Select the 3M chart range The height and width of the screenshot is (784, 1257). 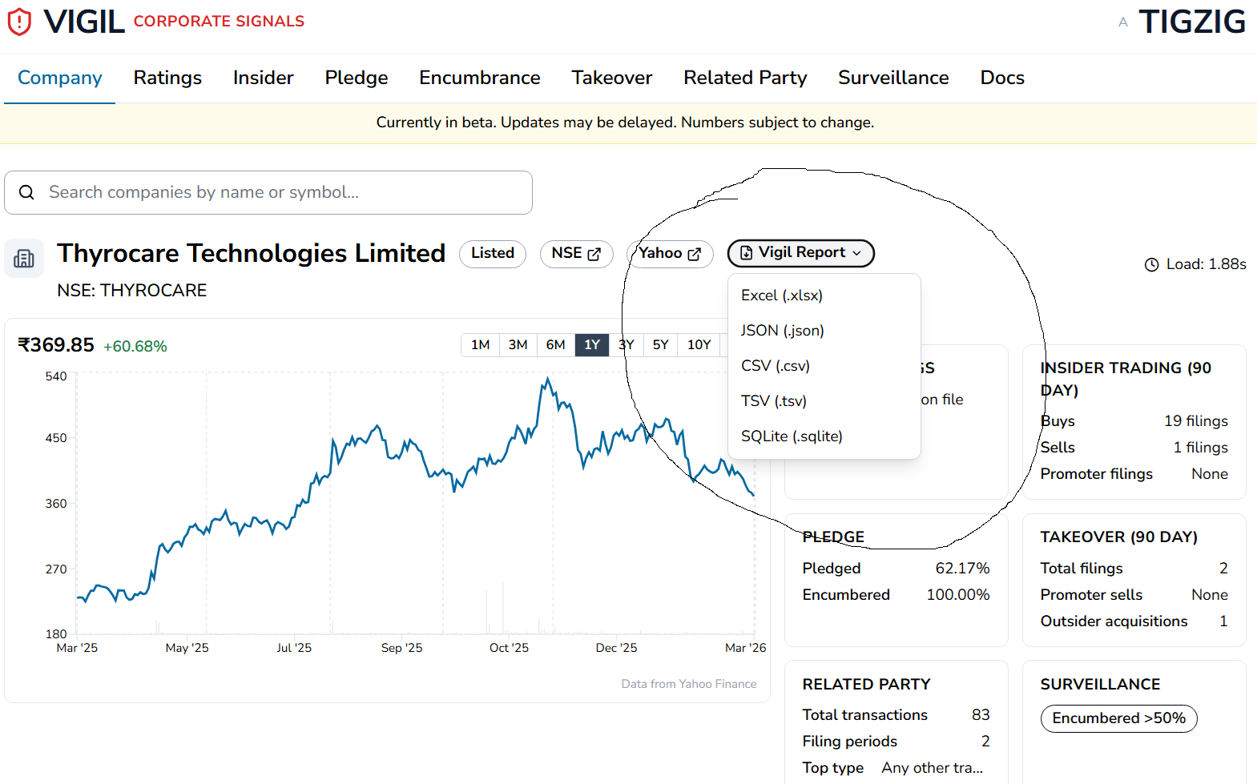click(x=518, y=345)
